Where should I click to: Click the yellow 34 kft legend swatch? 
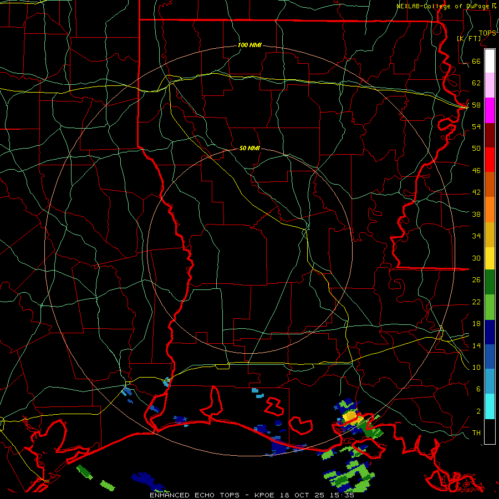coord(490,258)
